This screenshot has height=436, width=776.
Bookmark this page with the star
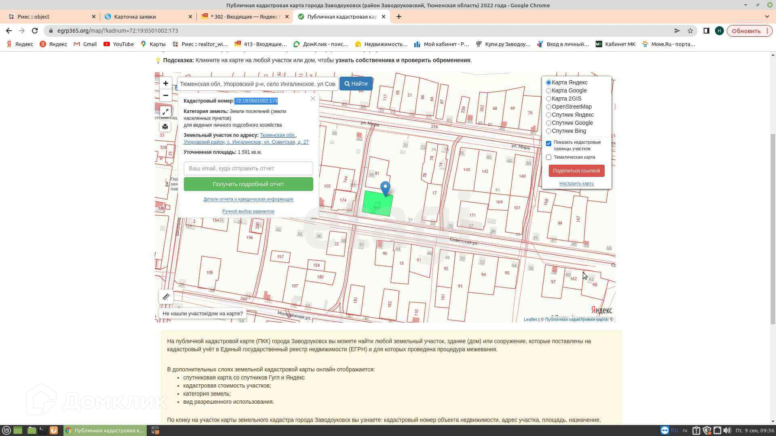pos(690,31)
